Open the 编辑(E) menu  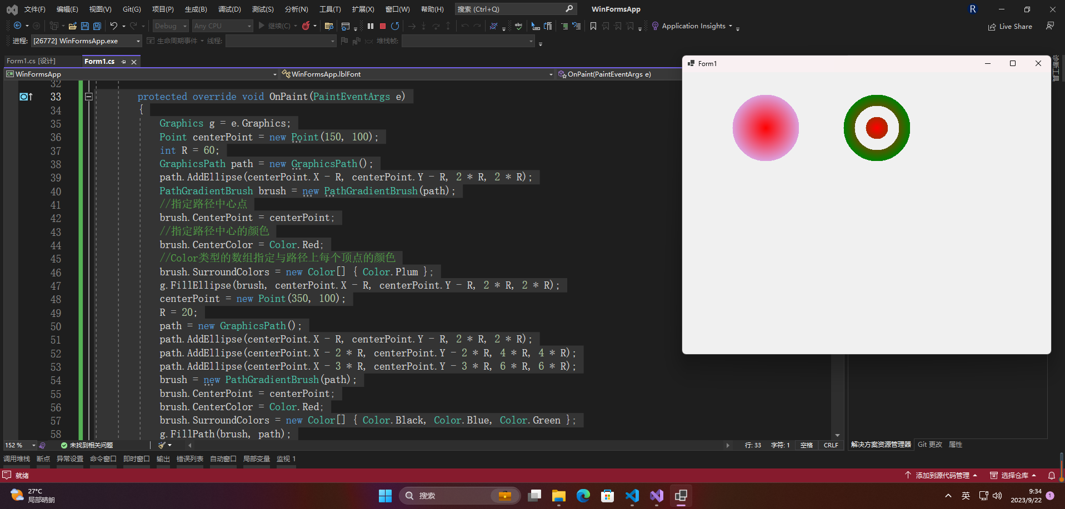tap(67, 9)
